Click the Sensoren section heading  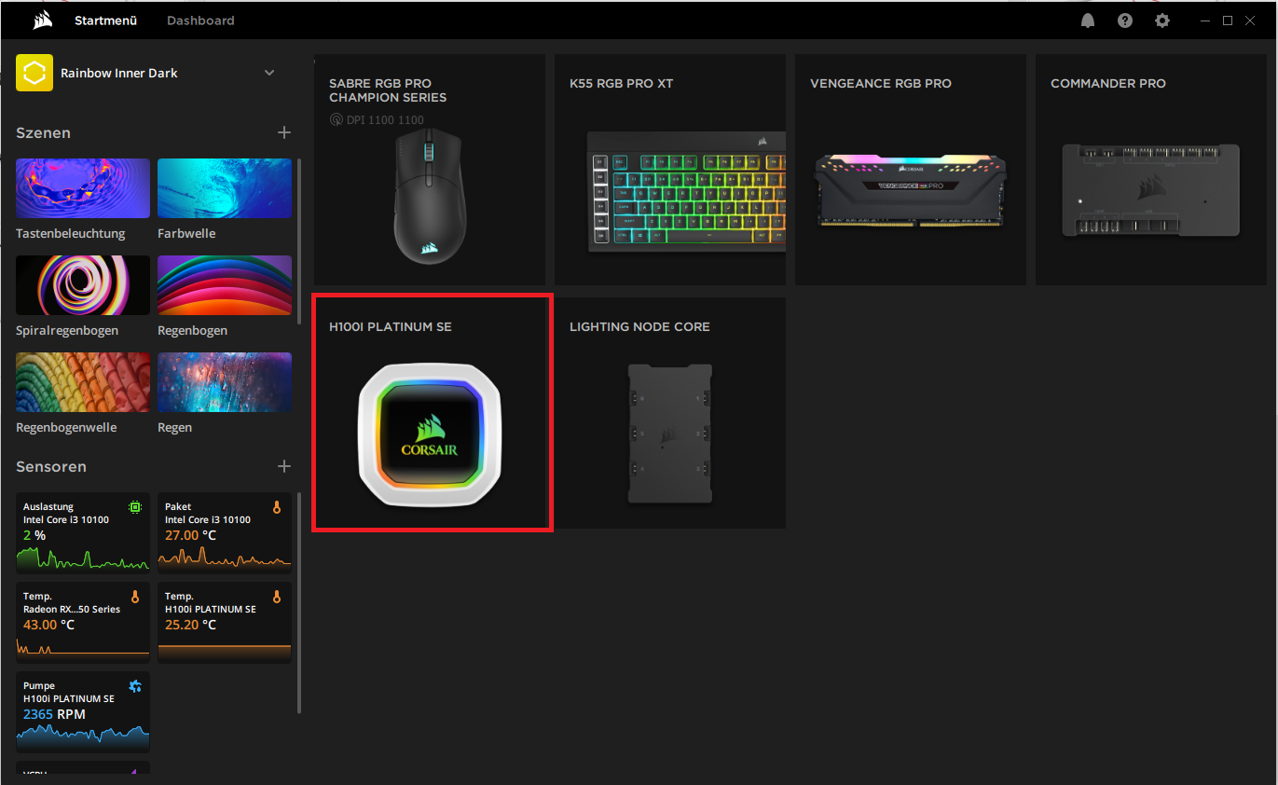[x=51, y=466]
